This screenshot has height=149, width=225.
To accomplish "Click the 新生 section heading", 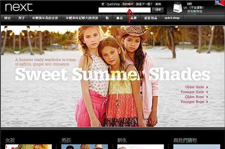I will tap(122, 140).
